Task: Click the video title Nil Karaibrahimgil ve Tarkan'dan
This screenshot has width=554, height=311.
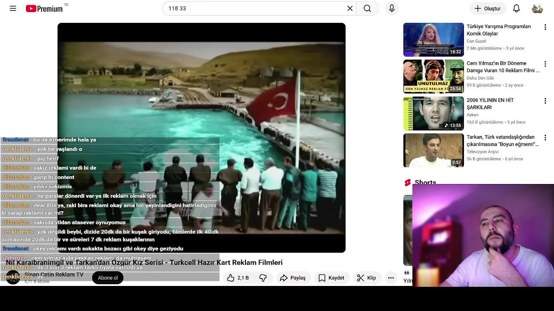Action: 144,263
